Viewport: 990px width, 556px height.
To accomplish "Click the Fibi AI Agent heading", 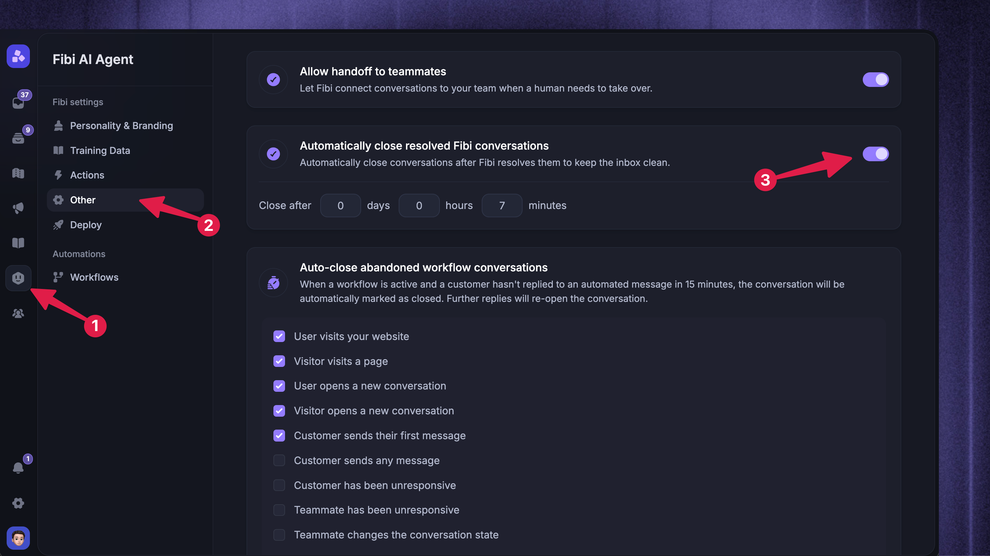I will click(x=93, y=59).
